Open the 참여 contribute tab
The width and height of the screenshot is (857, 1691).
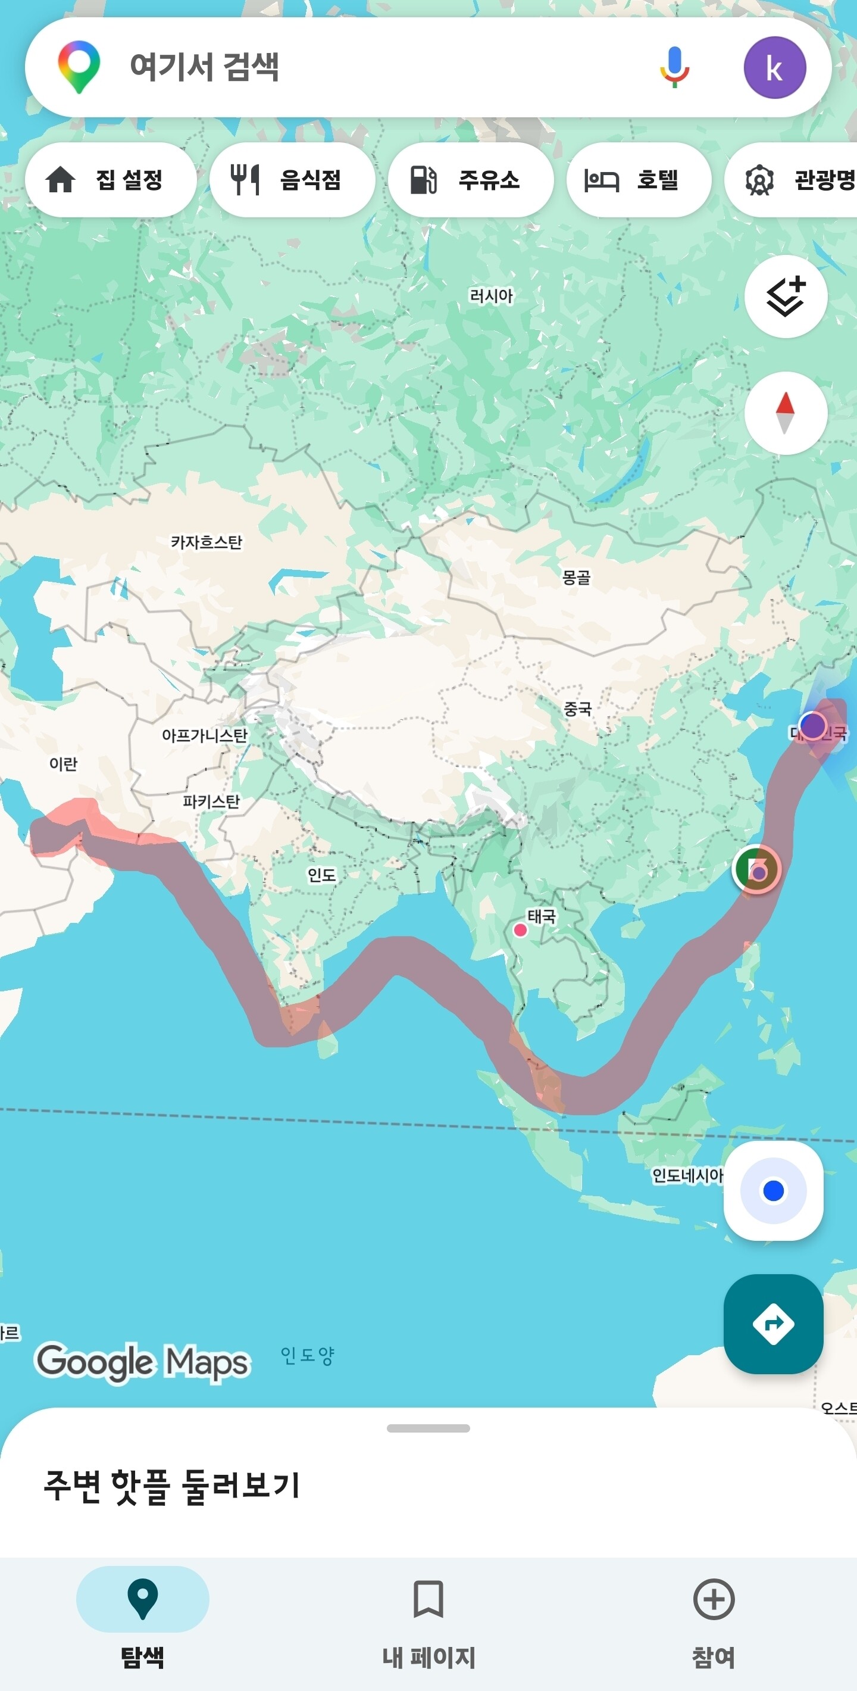[714, 1623]
